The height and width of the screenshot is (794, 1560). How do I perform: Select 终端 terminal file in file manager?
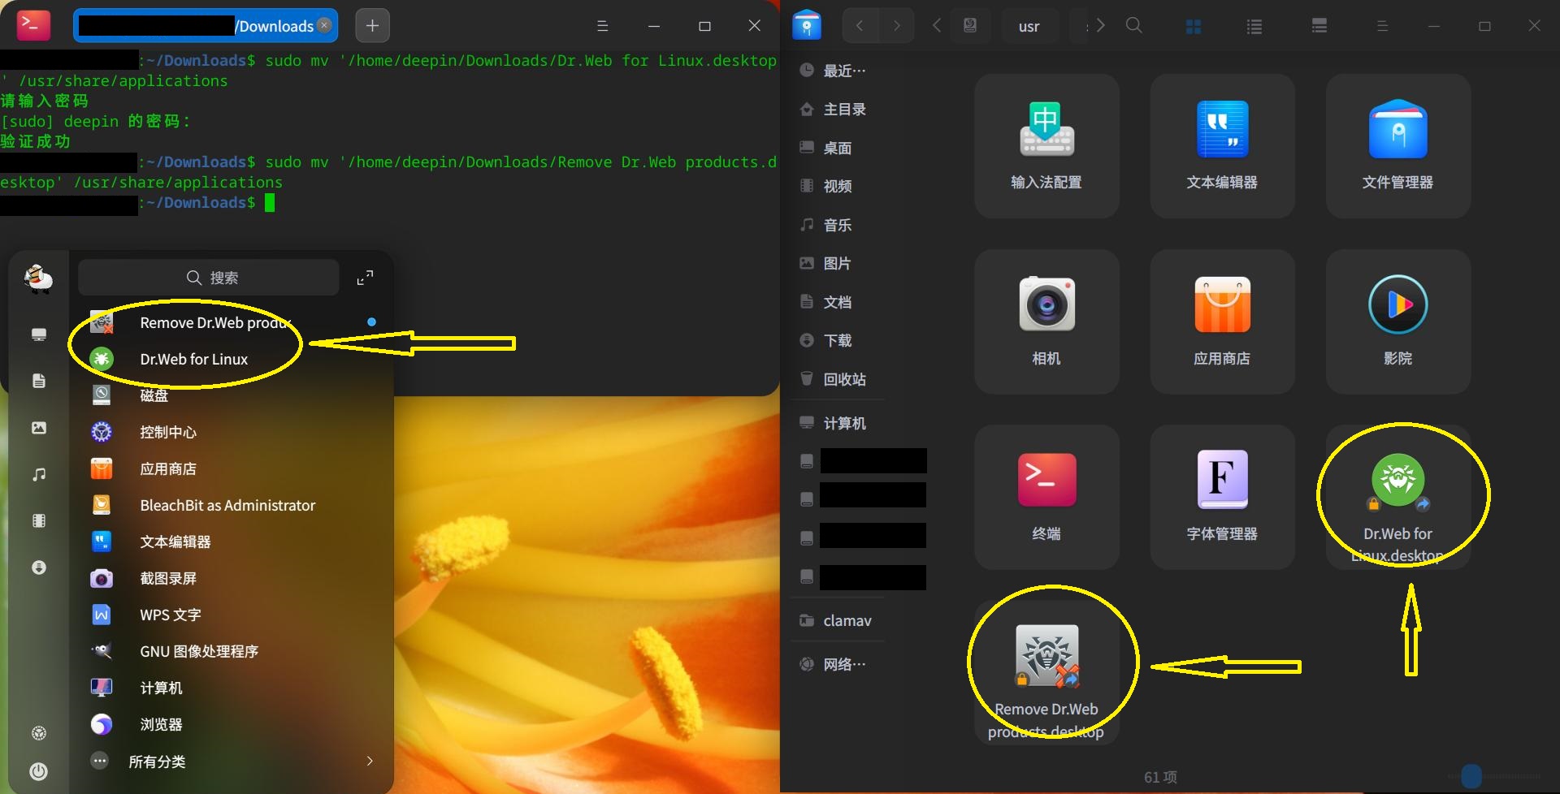point(1046,497)
